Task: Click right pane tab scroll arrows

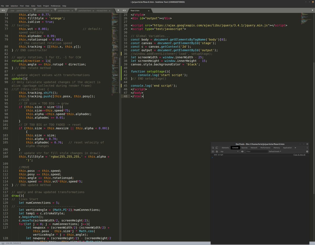Action: [x=124, y=10]
